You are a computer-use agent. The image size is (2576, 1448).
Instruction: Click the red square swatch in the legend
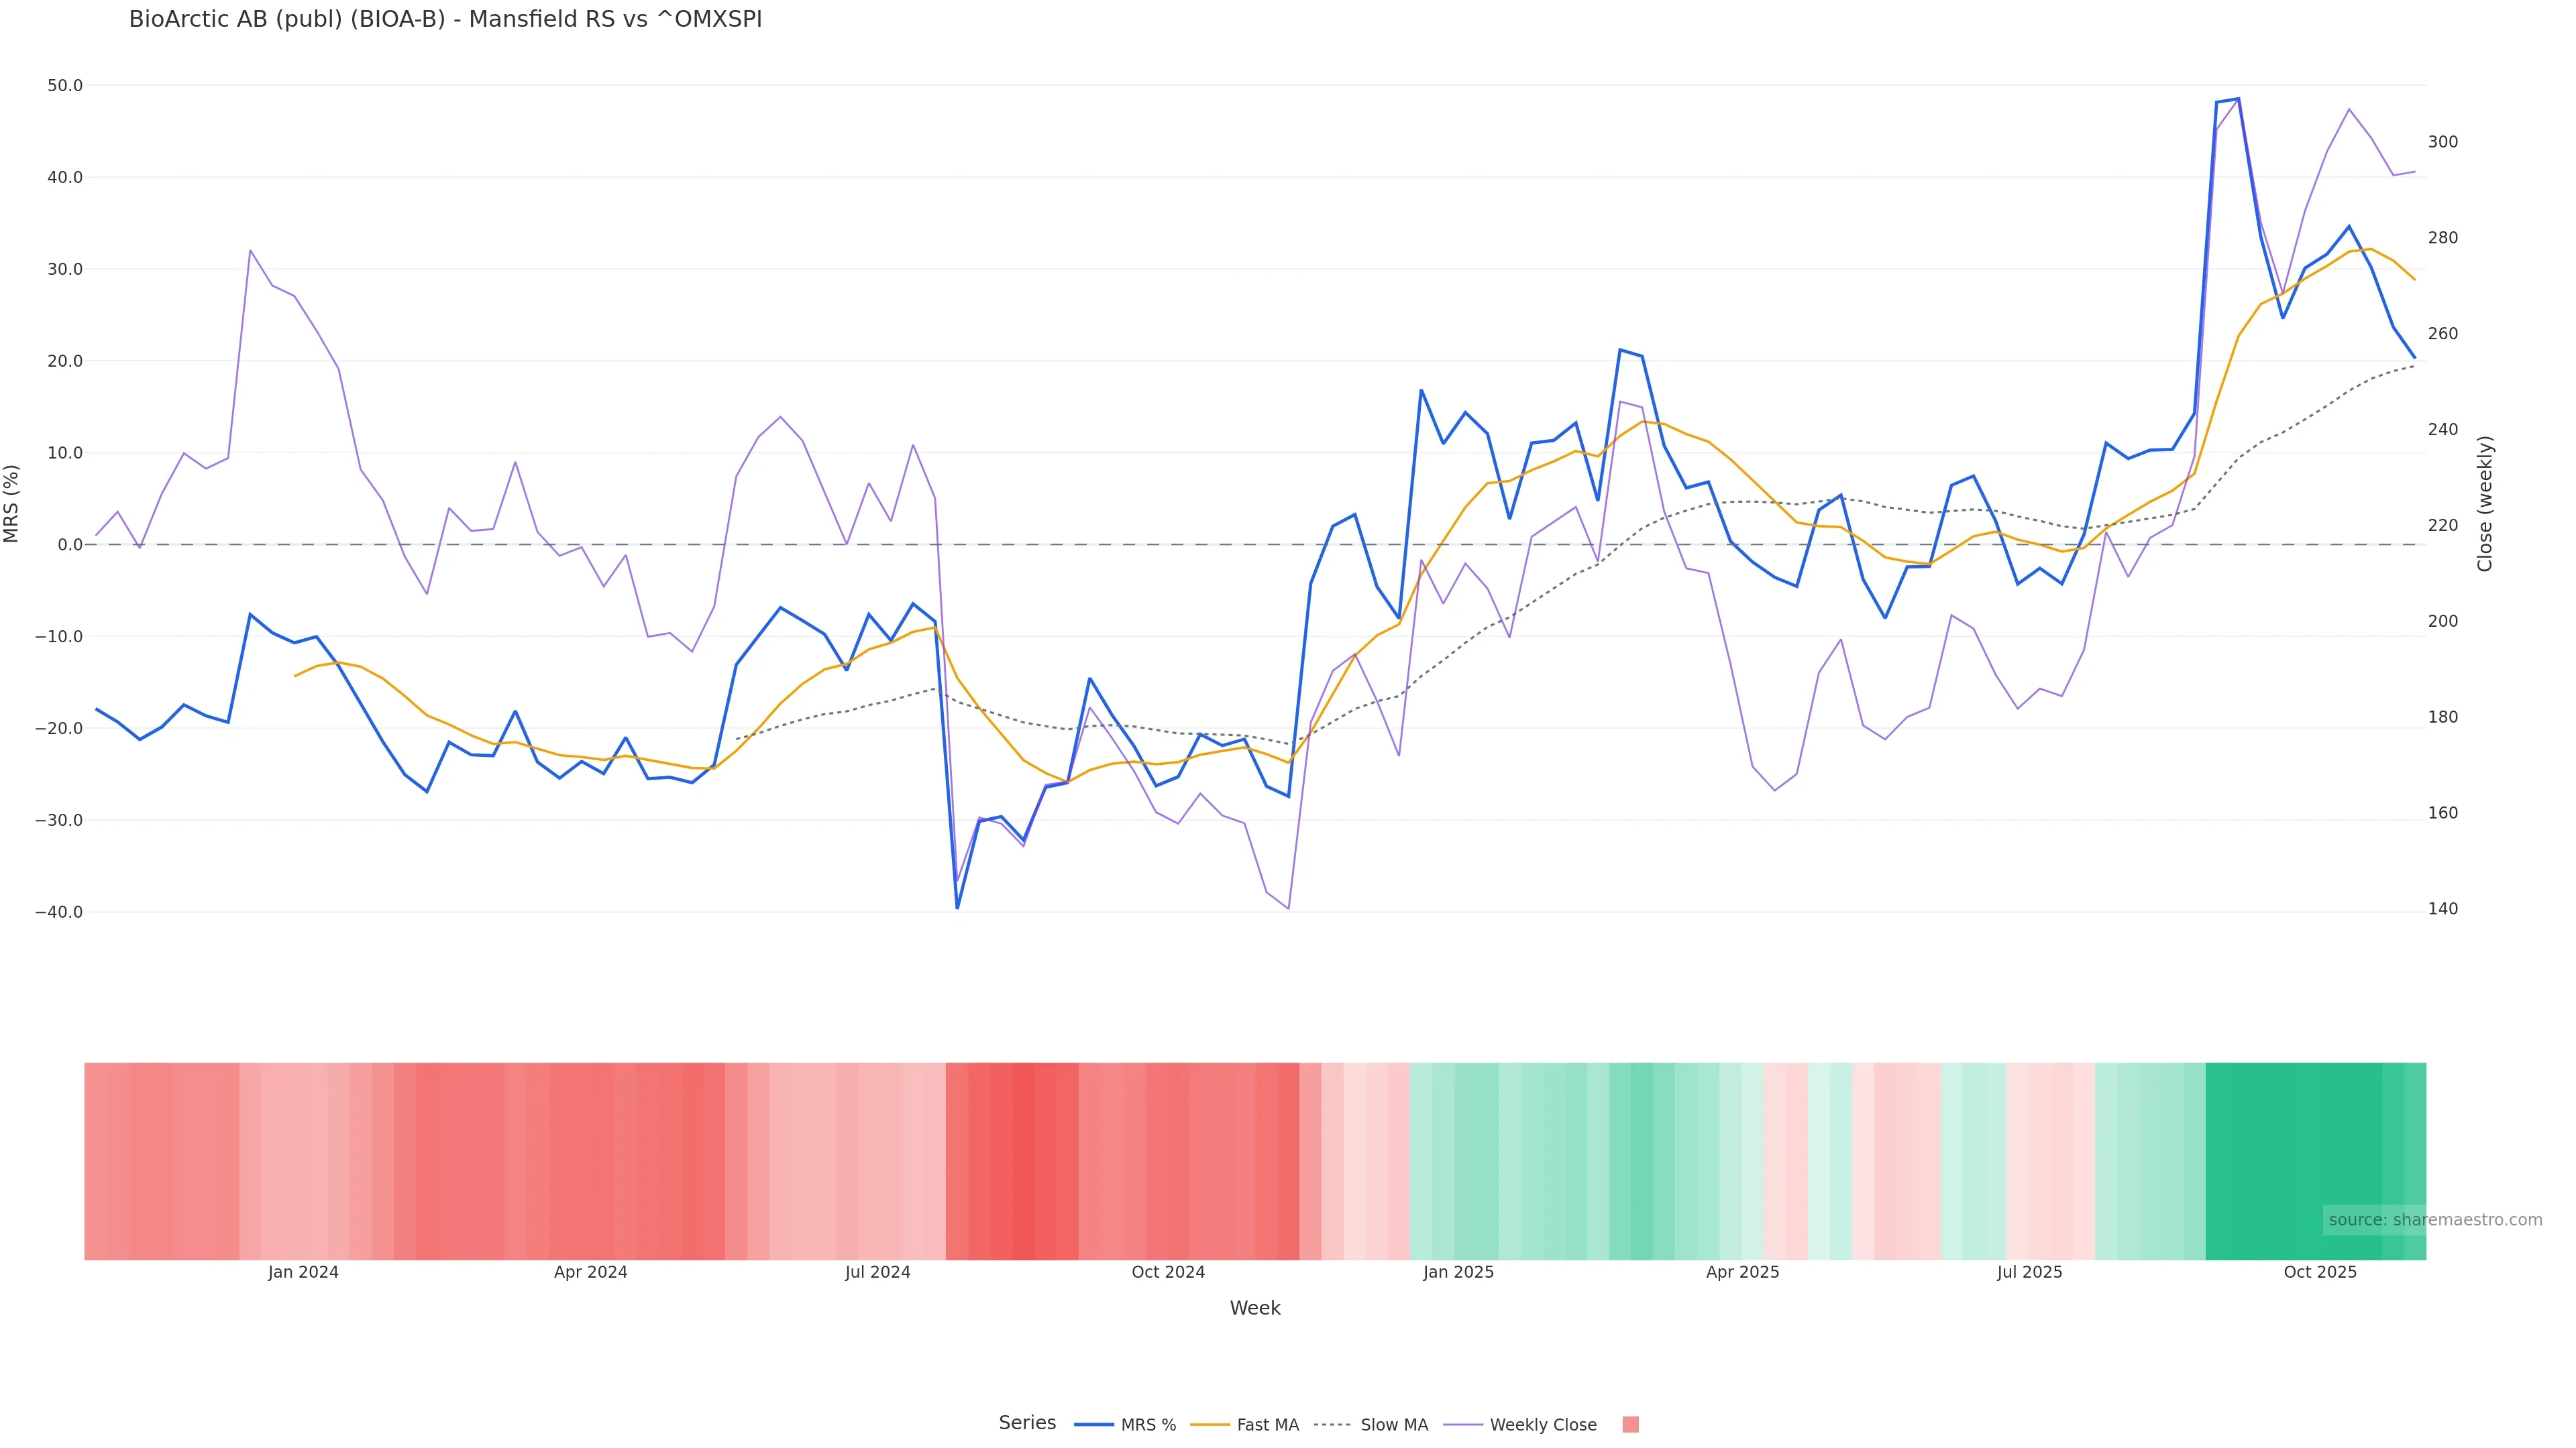click(x=1630, y=1425)
